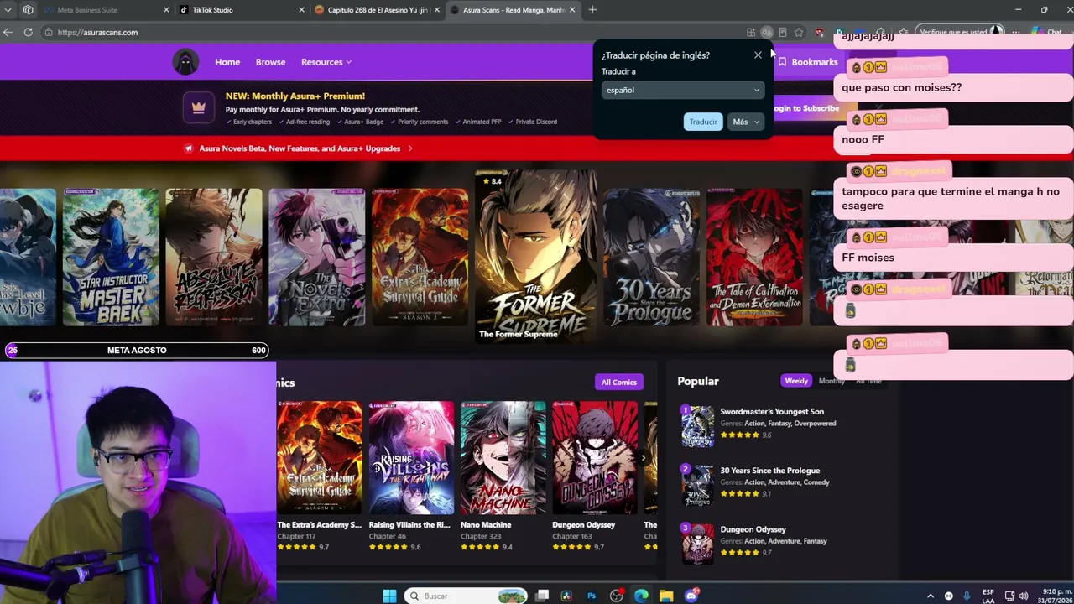Click the ESP LAA language indicator
Screen dimensions: 1074x604
click(x=988, y=596)
